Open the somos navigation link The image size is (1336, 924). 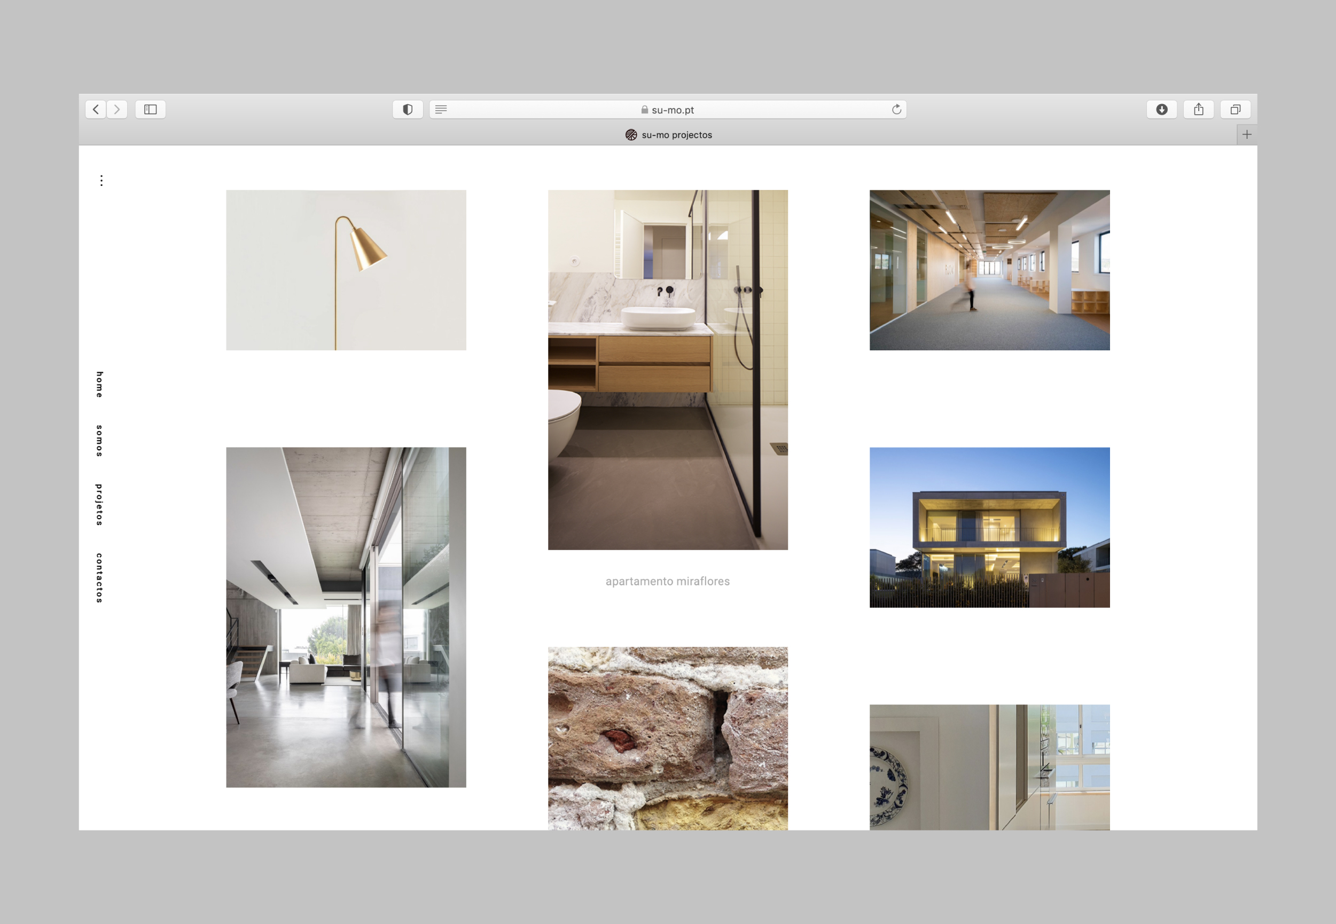pyautogui.click(x=99, y=441)
